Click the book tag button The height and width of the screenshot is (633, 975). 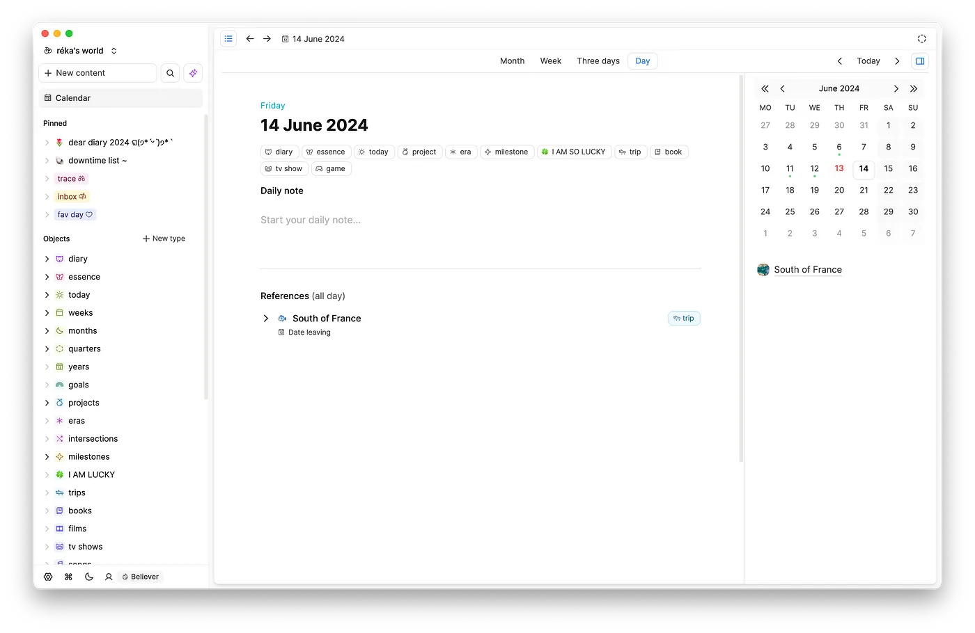(669, 152)
